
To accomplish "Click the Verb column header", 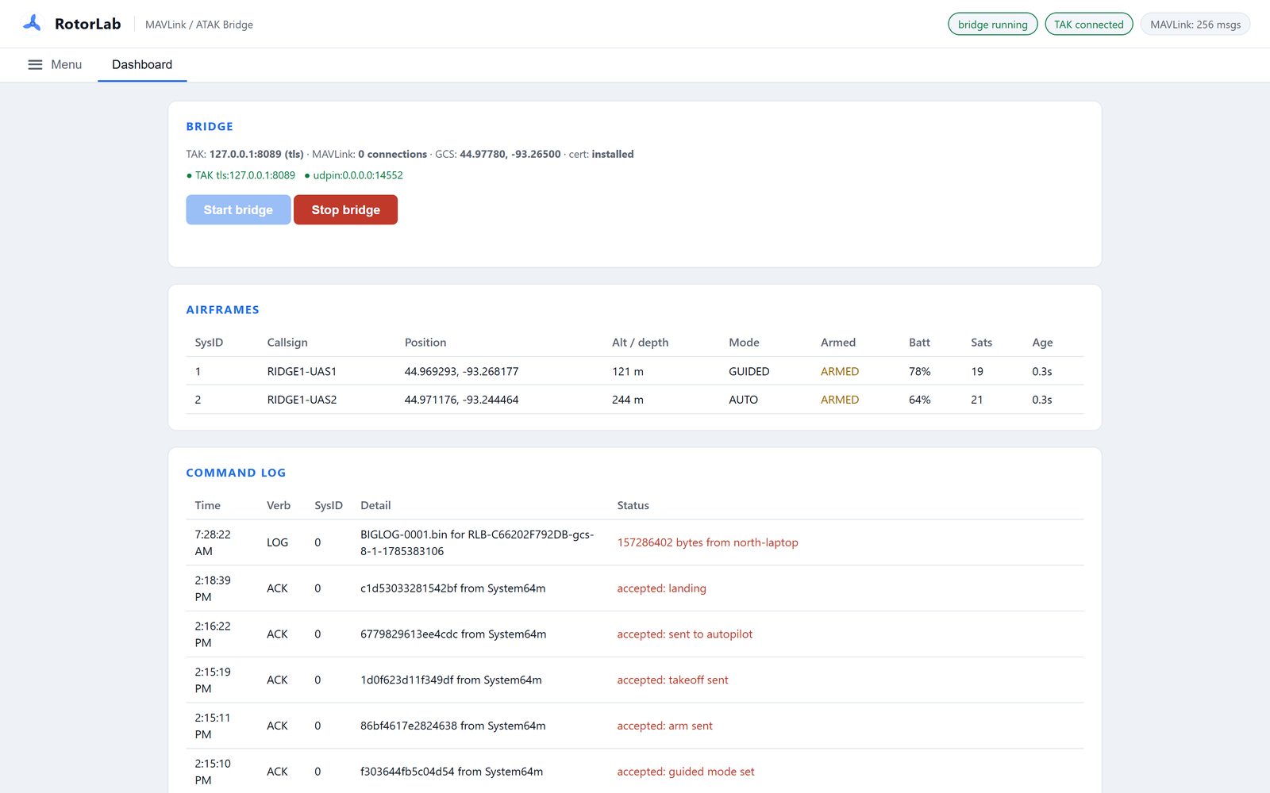I will point(279,505).
